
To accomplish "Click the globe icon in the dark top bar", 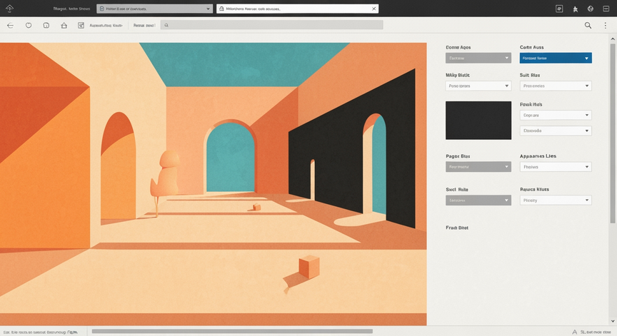I will click(591, 9).
